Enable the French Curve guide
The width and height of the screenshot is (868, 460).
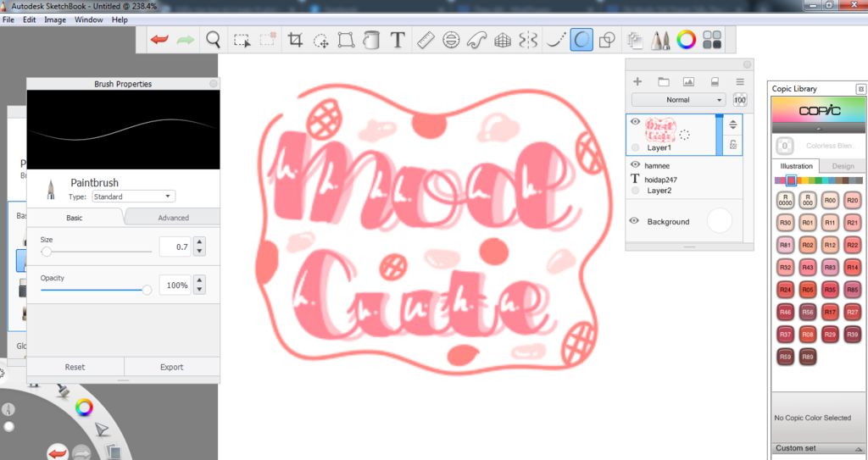(476, 40)
